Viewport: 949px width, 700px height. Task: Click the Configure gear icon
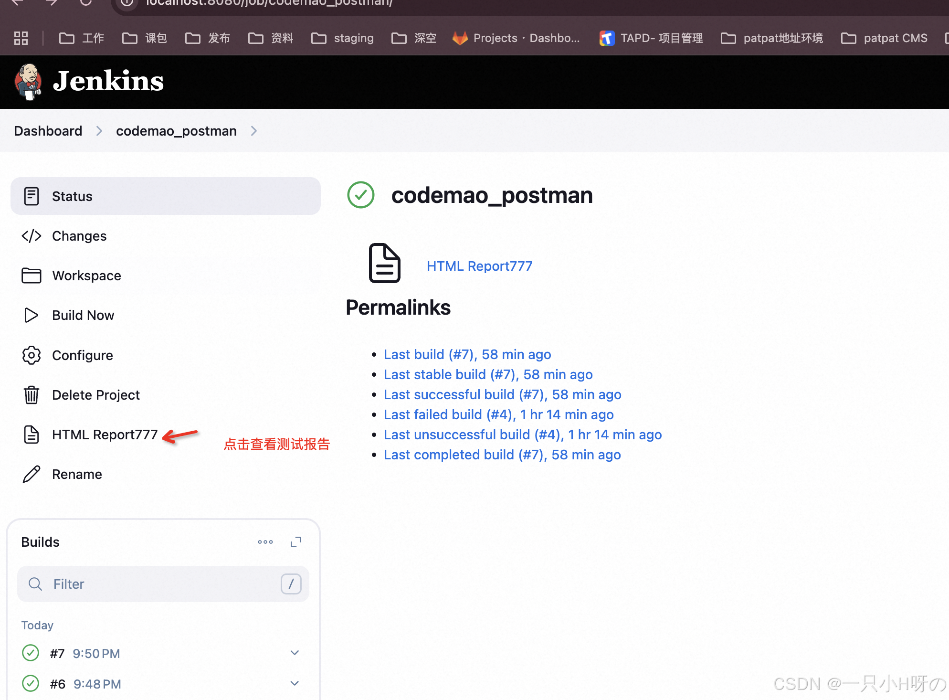click(x=32, y=355)
